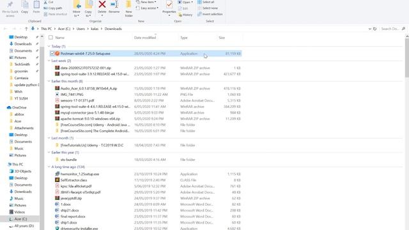Click the Pin to Quick access icon

[10, 4]
